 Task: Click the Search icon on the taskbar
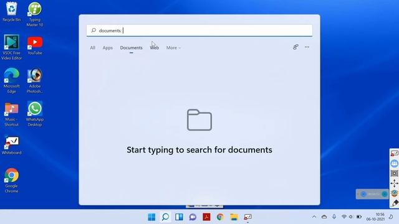tap(165, 217)
